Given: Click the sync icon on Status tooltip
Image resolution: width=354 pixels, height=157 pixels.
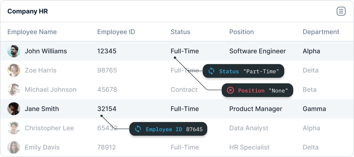Looking at the screenshot, I should coord(211,71).
